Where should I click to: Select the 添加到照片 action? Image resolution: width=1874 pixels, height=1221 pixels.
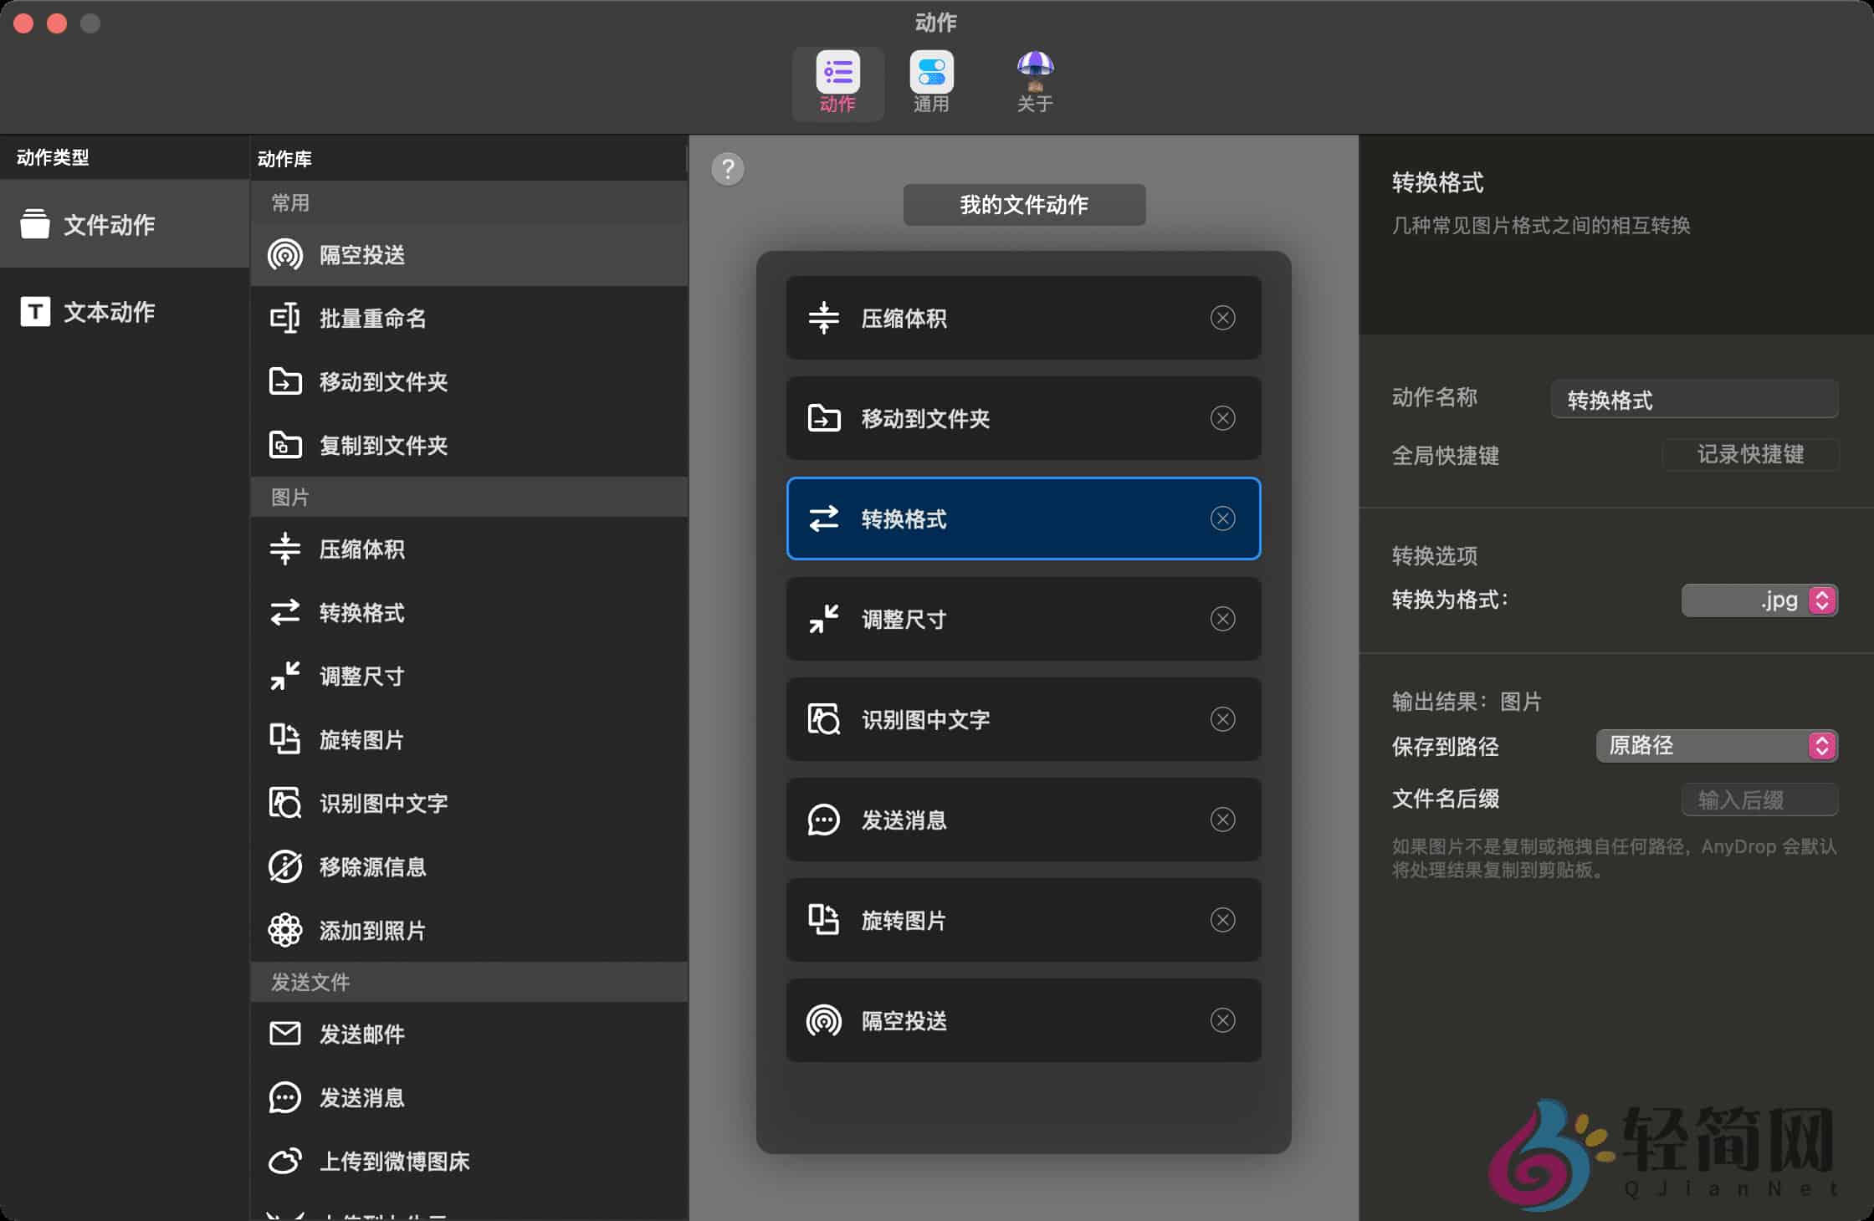[373, 930]
